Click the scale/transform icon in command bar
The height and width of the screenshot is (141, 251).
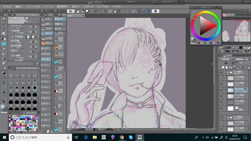coord(119,11)
